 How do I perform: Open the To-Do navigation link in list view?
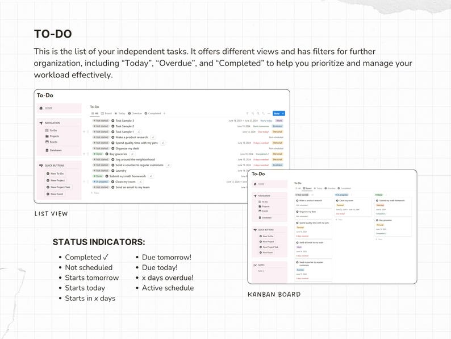click(51, 130)
